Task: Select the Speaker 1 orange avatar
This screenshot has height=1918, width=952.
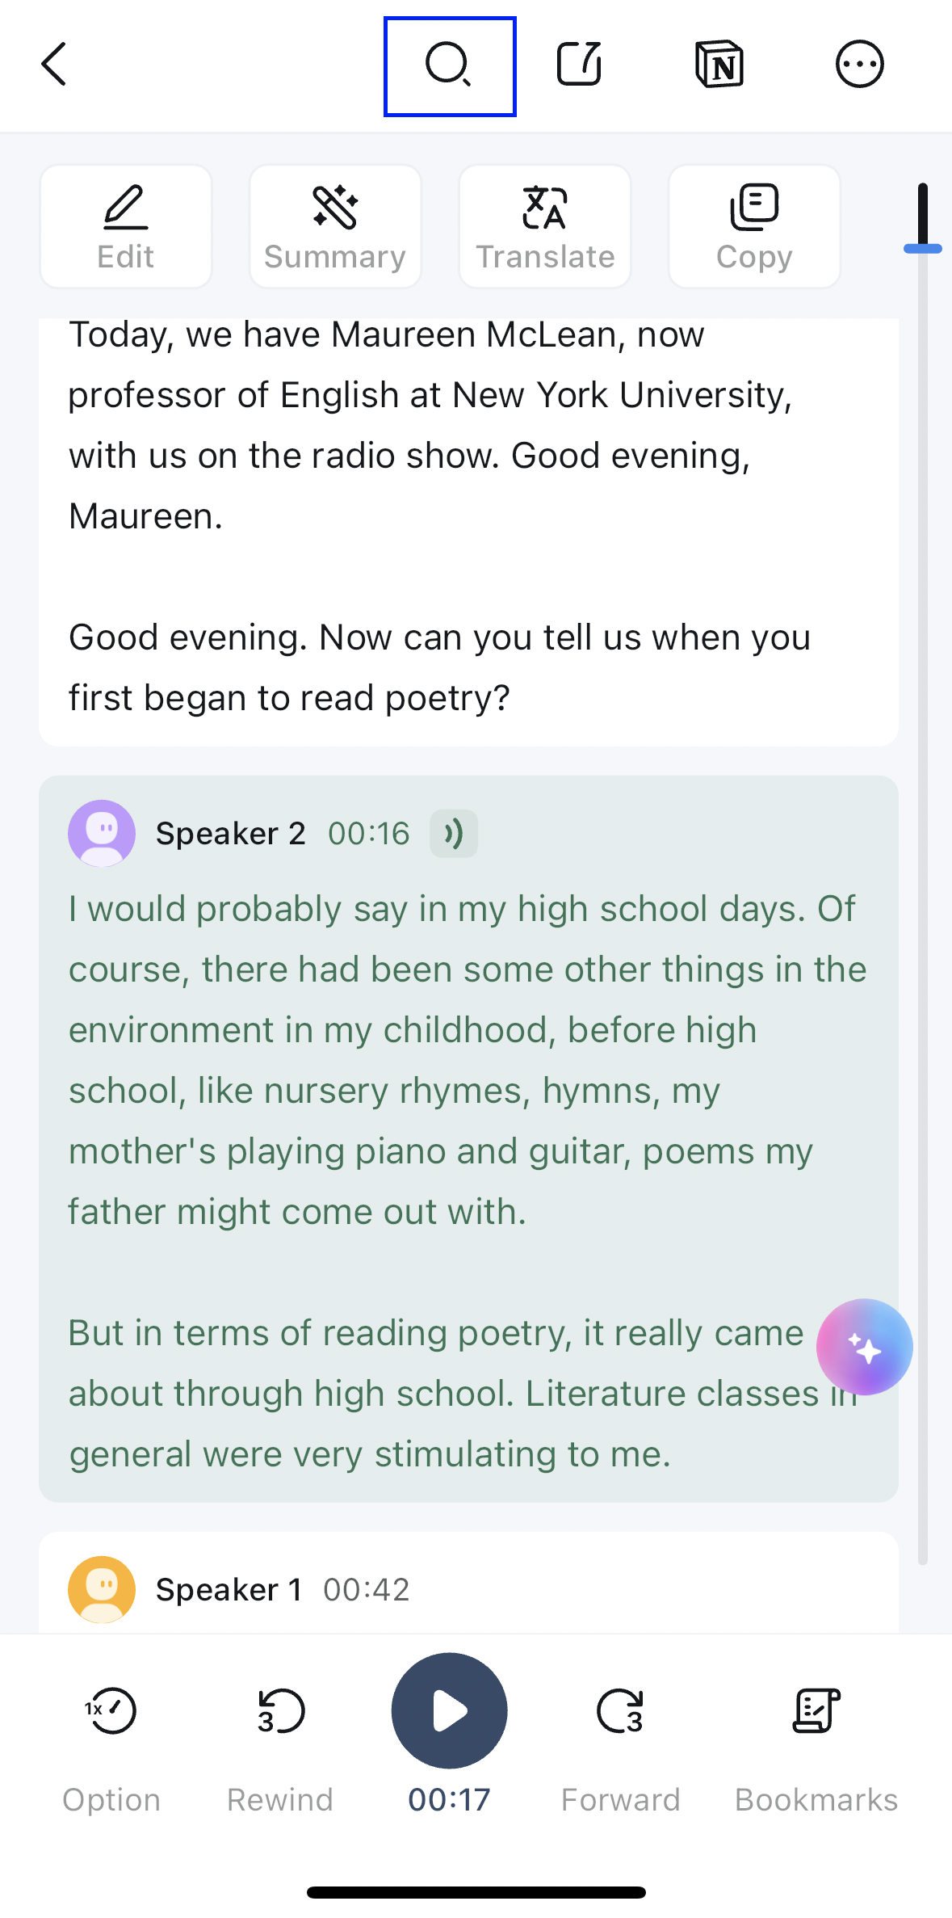Action: click(x=102, y=1590)
